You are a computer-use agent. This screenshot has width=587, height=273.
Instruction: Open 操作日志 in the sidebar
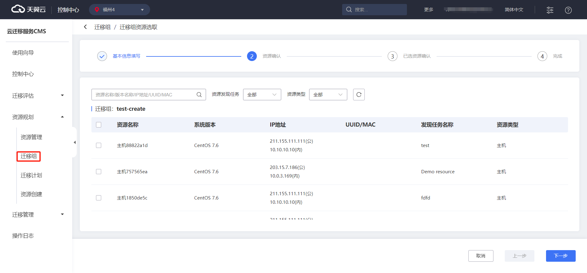(23, 236)
